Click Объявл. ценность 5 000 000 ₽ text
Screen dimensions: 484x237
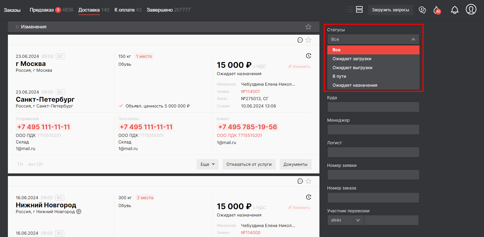click(x=157, y=106)
